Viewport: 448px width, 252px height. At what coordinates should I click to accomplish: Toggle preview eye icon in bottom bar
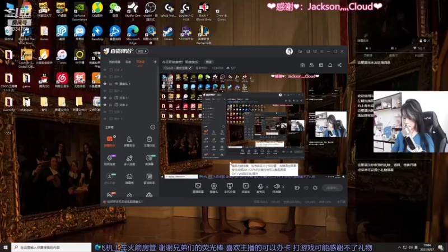(x=306, y=188)
